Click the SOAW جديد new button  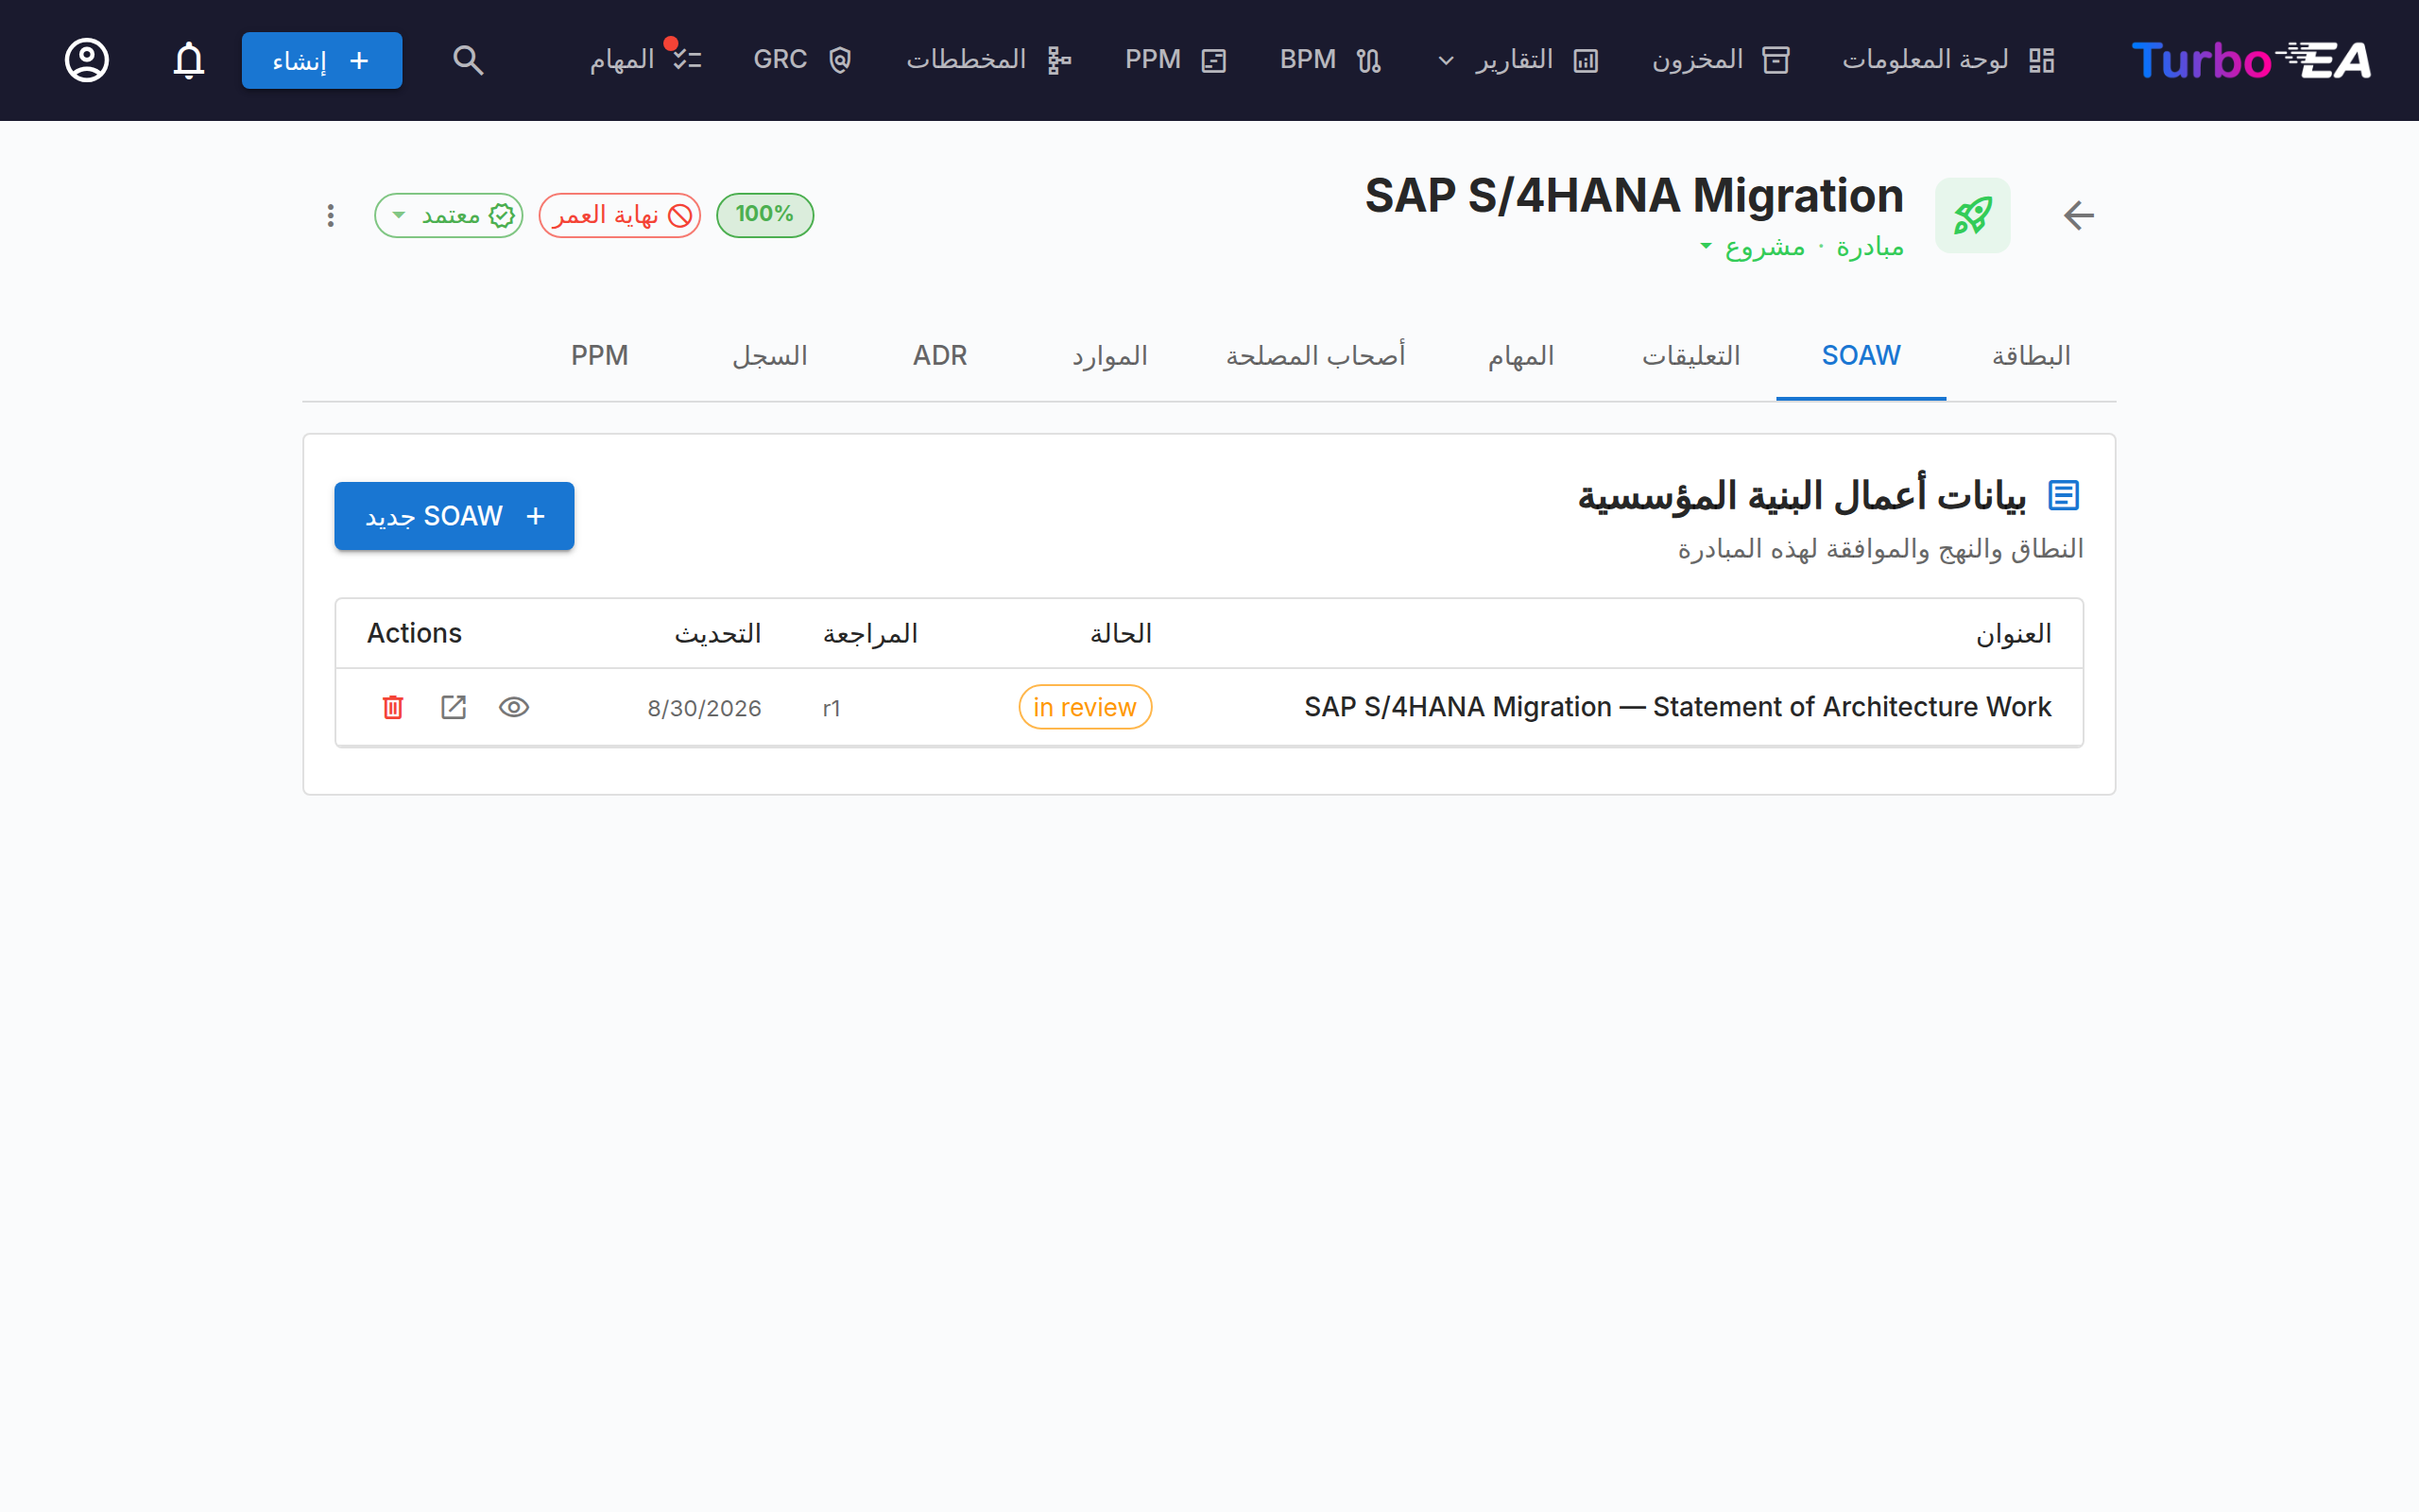pyautogui.click(x=455, y=516)
